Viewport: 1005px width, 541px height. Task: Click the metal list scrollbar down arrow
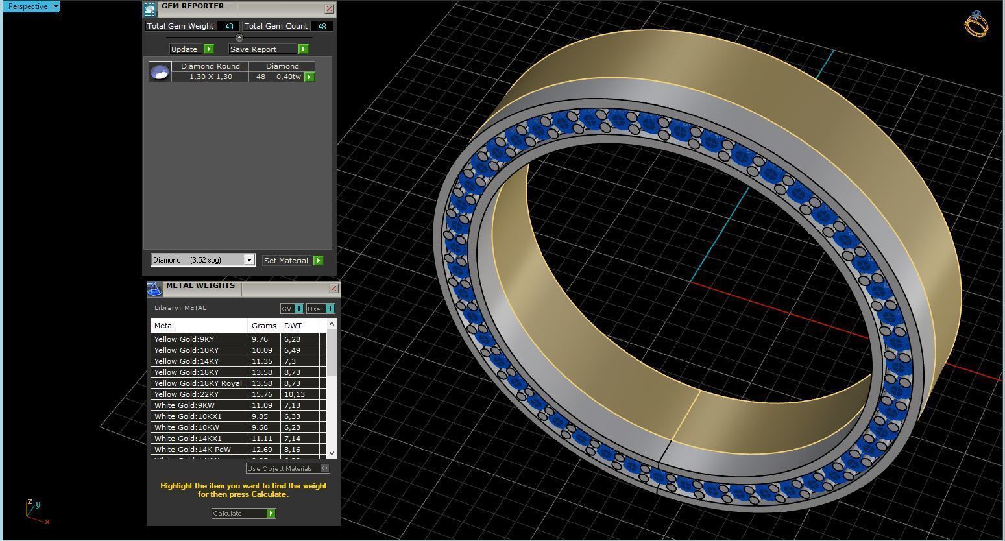click(332, 453)
